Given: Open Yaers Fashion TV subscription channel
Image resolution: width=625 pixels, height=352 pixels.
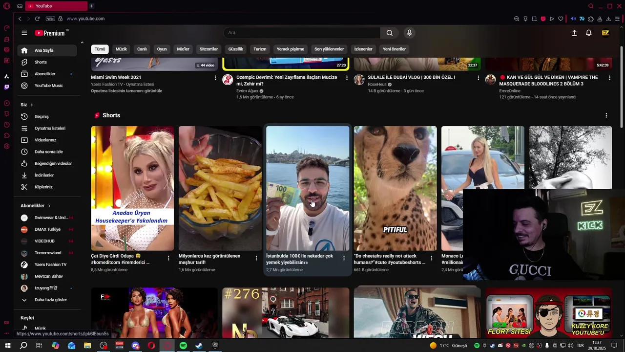Looking at the screenshot, I should click(x=47, y=264).
